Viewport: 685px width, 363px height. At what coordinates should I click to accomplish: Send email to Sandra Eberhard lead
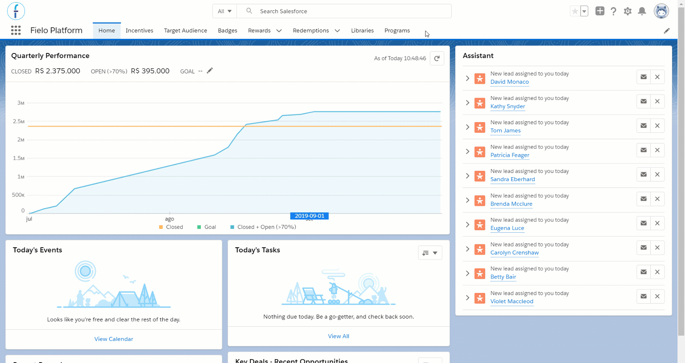point(643,174)
